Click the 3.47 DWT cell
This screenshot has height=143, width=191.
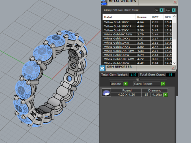[x=157, y=30]
